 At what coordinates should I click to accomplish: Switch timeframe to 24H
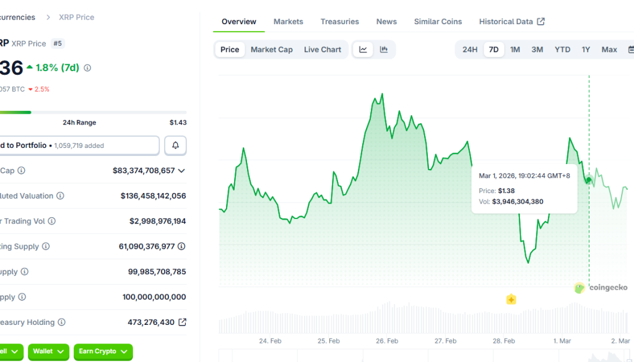[x=469, y=49]
